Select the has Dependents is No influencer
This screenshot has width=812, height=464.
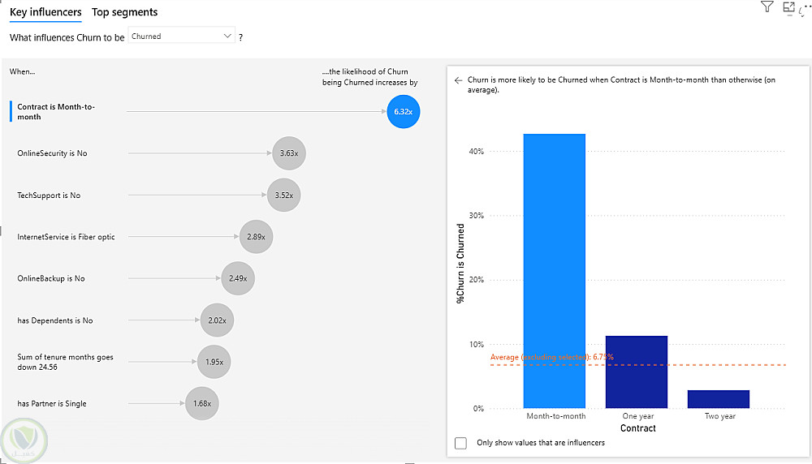[x=55, y=320]
